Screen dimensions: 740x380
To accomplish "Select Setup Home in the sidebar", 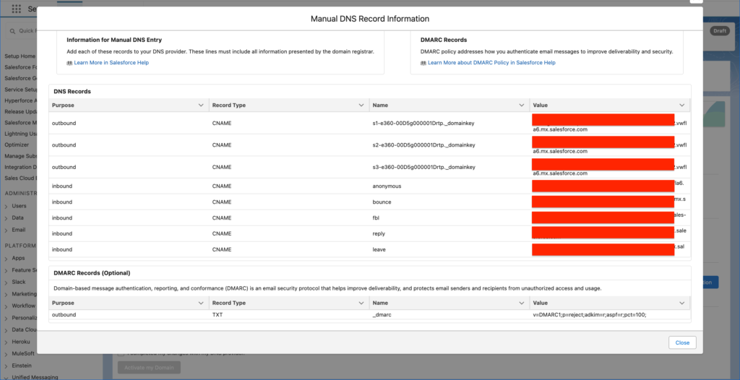I will pyautogui.click(x=20, y=56).
